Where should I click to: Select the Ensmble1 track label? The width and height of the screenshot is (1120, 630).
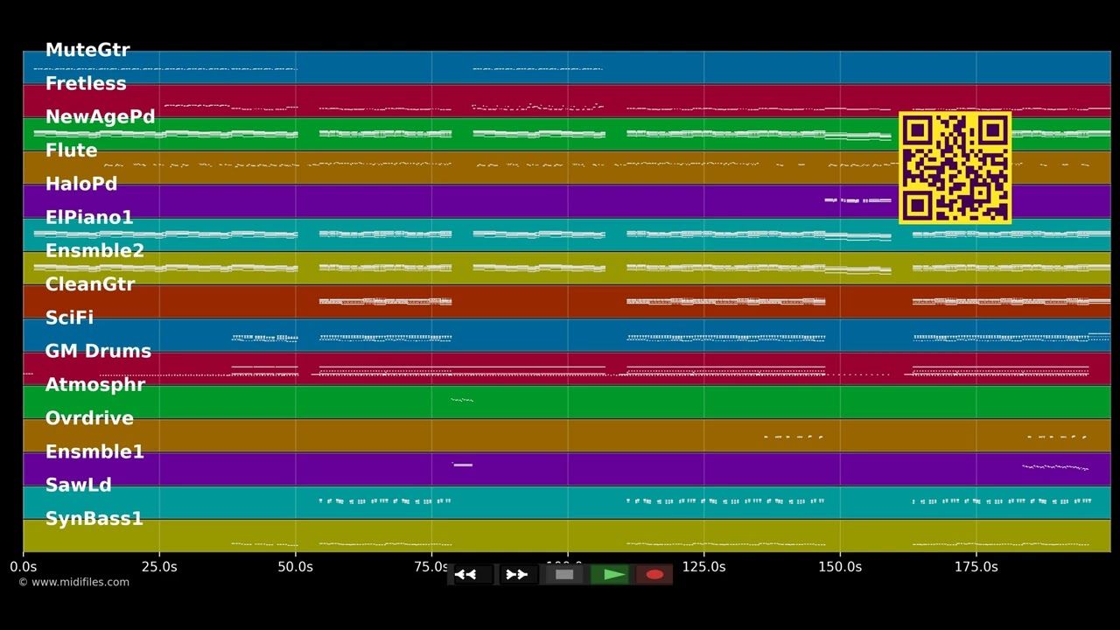click(94, 451)
